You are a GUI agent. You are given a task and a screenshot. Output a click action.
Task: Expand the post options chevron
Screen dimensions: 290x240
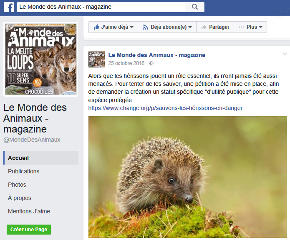[285, 54]
